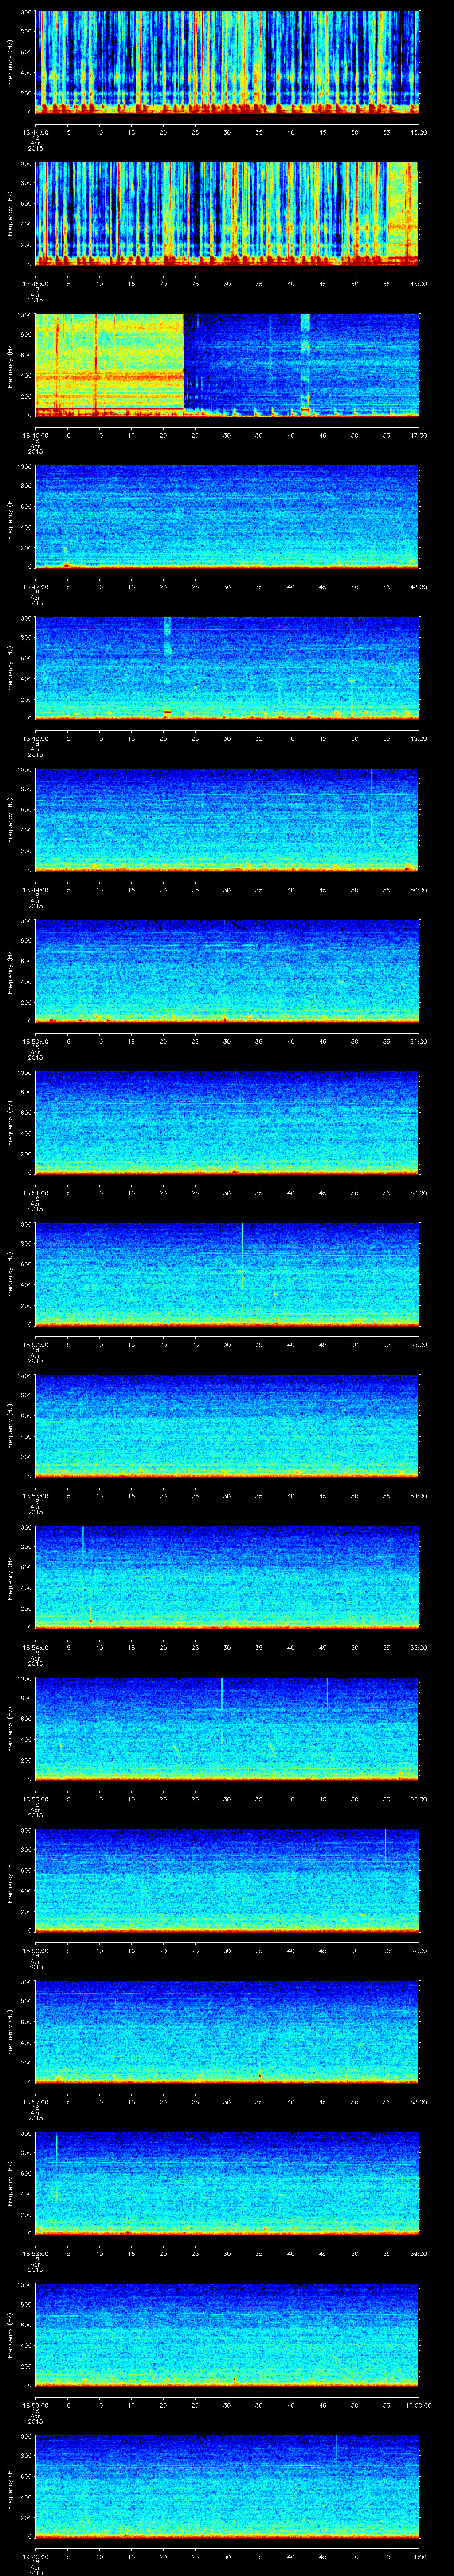
Task: Select the spectrogram panel starting at 18:53:00
Action: 227,1425
